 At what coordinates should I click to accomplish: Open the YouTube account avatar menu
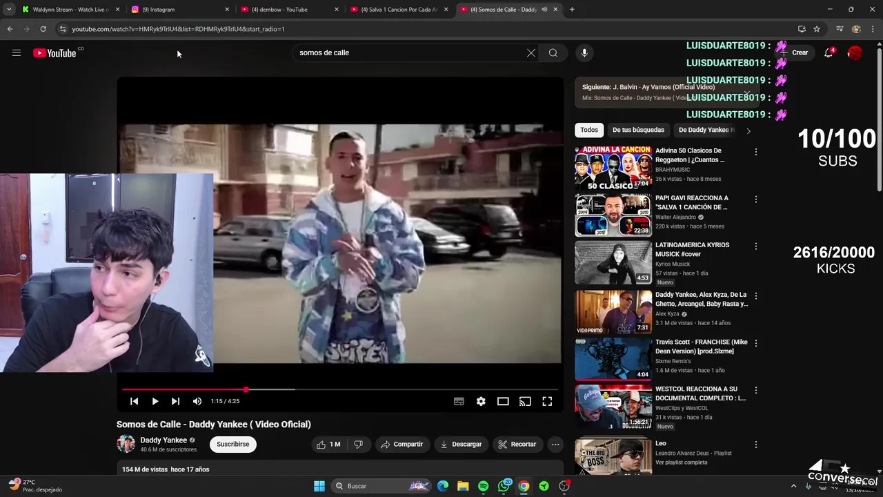point(855,52)
